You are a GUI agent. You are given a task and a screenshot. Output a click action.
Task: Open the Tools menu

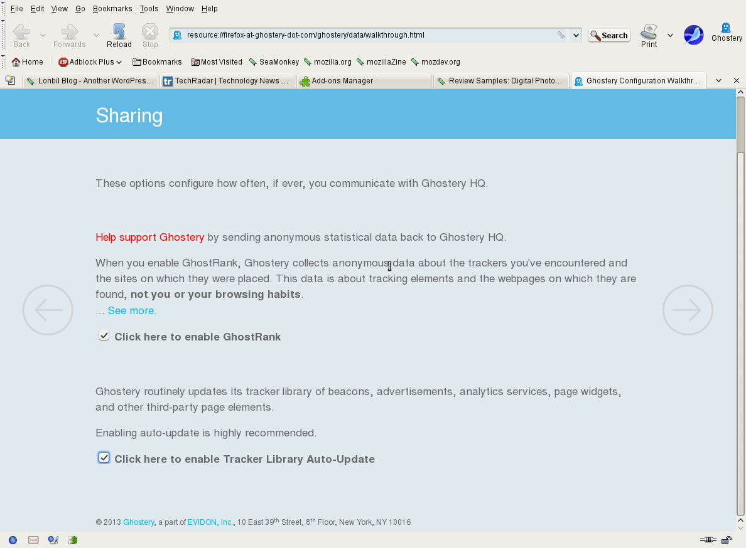[x=149, y=9]
